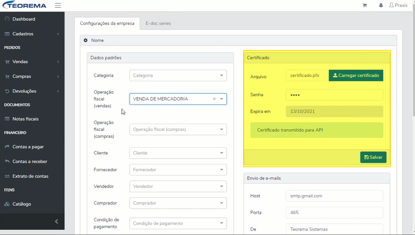Open the Comprador dropdown
415x235 pixels.
(178, 203)
